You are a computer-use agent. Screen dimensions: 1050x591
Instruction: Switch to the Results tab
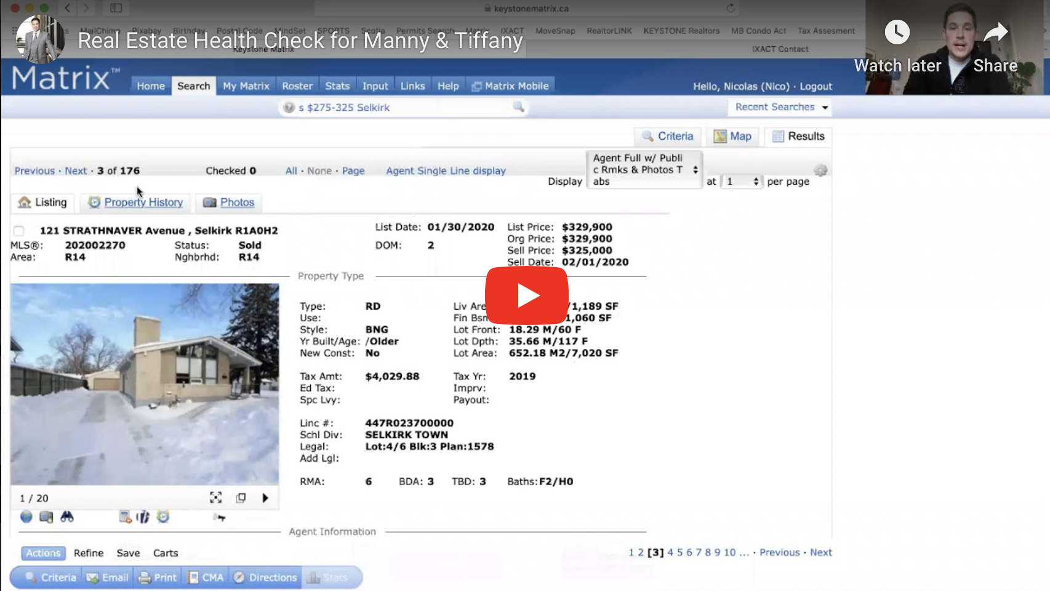(798, 136)
